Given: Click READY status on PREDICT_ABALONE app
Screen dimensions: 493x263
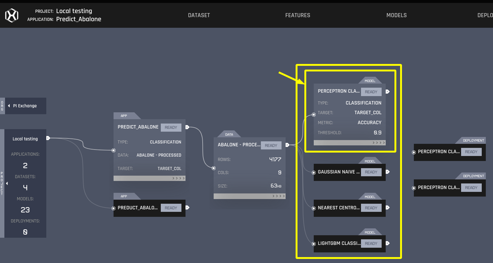Looking at the screenshot, I should [171, 127].
